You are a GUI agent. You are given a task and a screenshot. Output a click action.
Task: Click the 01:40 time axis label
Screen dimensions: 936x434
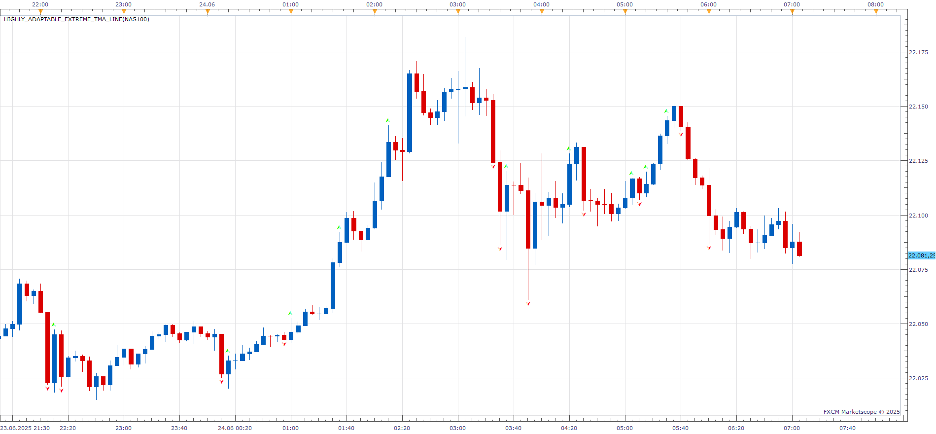click(347, 428)
